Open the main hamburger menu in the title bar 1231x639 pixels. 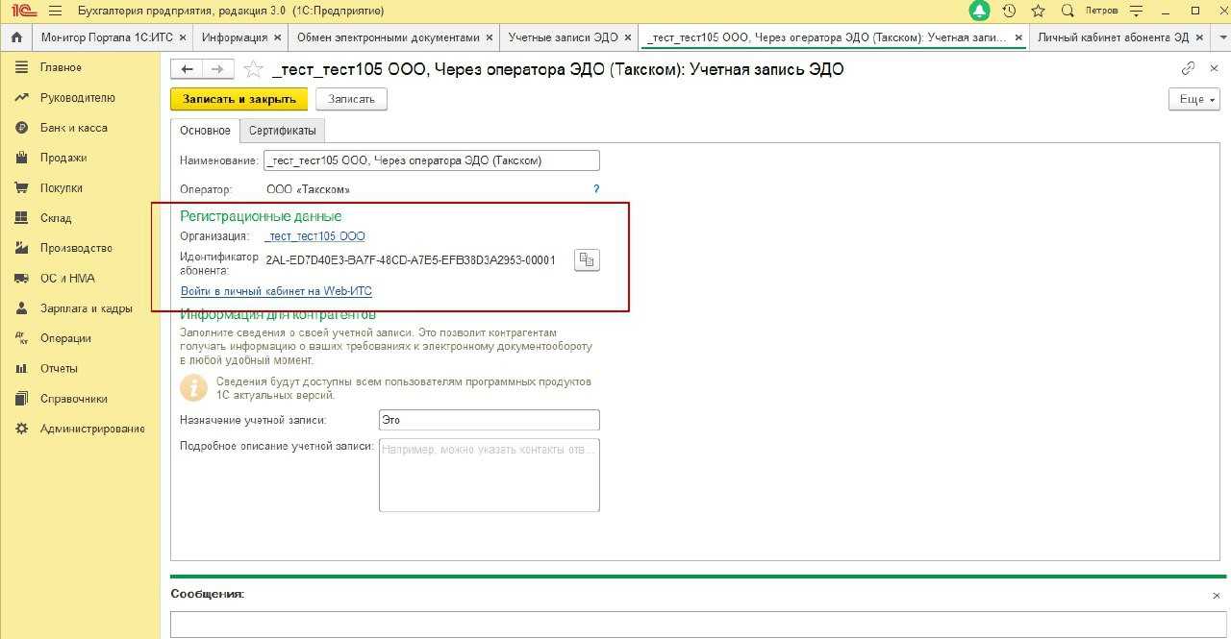[55, 11]
